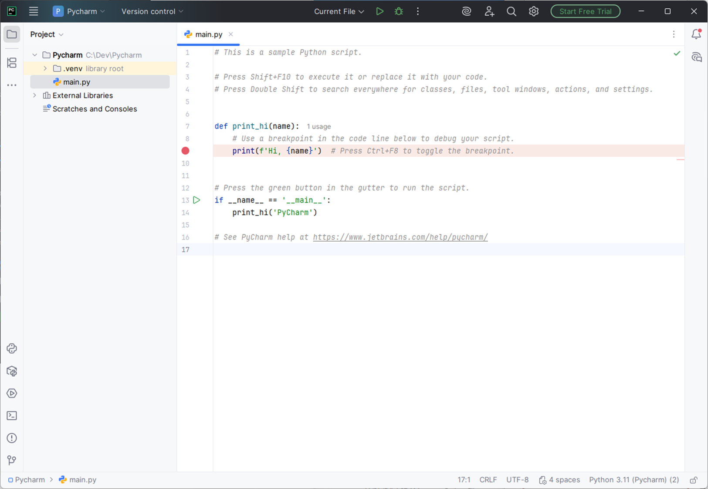The height and width of the screenshot is (489, 708).
Task: Click the green inspections checkmark in editor
Action: 677,53
